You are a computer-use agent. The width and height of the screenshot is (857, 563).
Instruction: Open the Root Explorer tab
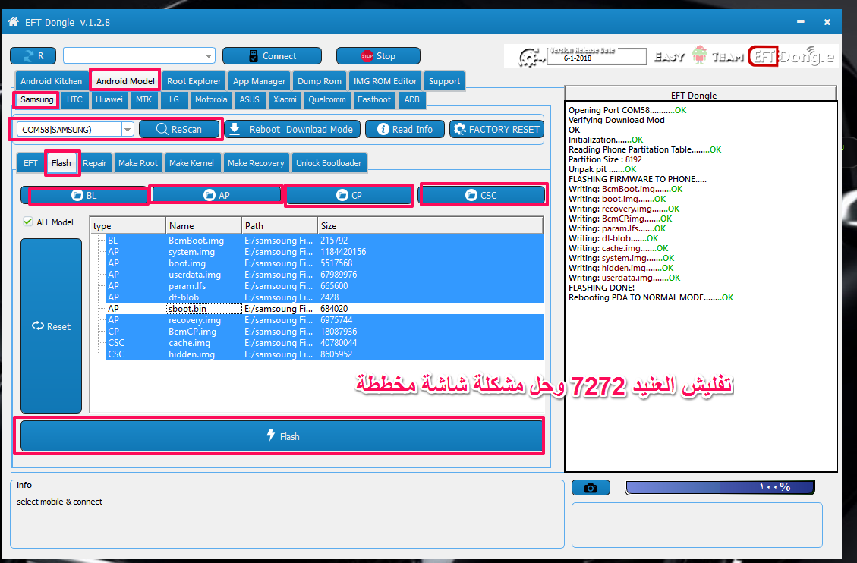(x=194, y=81)
